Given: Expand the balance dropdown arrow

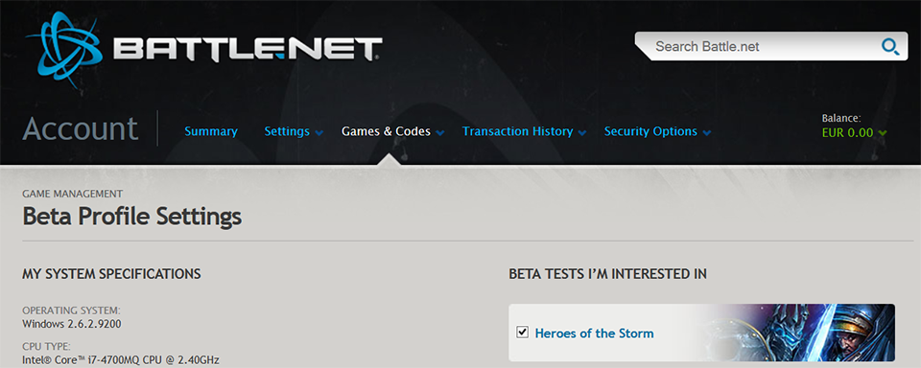Looking at the screenshot, I should click(883, 133).
